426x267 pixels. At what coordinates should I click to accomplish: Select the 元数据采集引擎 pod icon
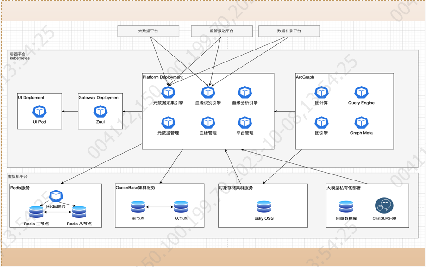tap(168, 93)
